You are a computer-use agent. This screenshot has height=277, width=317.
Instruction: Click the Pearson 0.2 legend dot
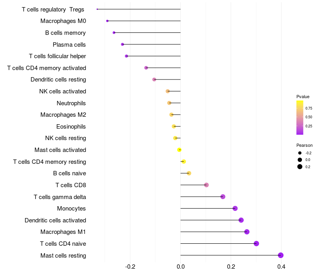pos(300,167)
